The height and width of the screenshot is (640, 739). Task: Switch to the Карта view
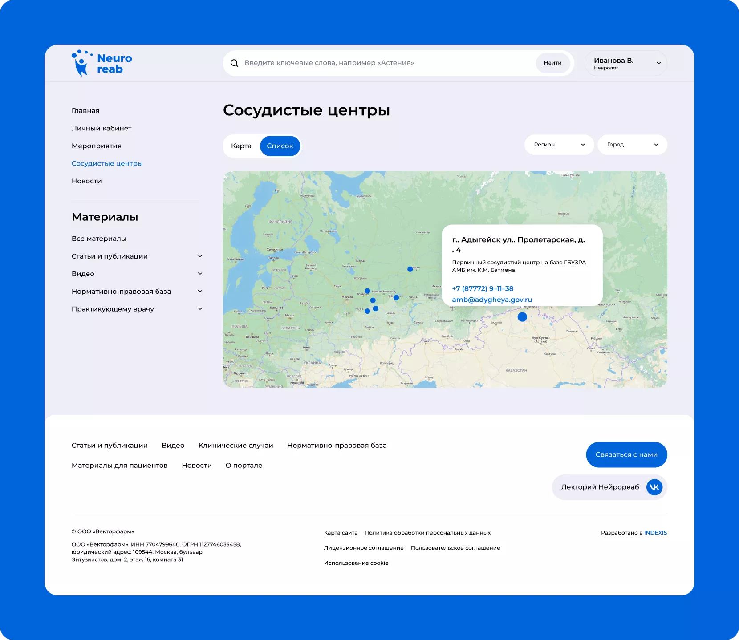click(241, 146)
